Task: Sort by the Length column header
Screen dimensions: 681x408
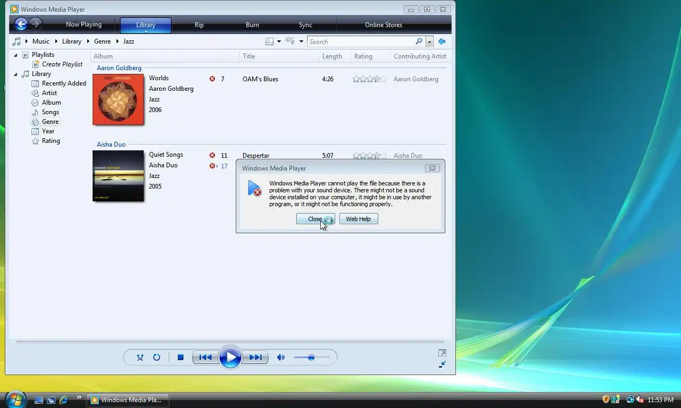Action: click(335, 56)
